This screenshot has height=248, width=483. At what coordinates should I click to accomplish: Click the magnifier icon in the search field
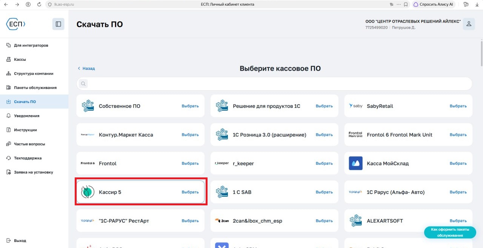[x=83, y=83]
